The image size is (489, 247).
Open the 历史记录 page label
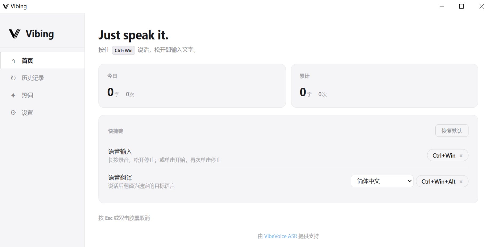[x=33, y=78]
